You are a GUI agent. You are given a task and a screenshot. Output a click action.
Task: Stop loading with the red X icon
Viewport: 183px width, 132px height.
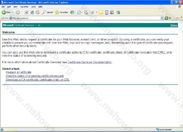pos(26,12)
